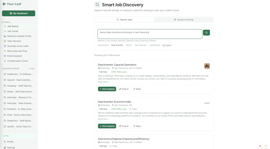
Task: Click Edit search link
Action: point(167,45)
